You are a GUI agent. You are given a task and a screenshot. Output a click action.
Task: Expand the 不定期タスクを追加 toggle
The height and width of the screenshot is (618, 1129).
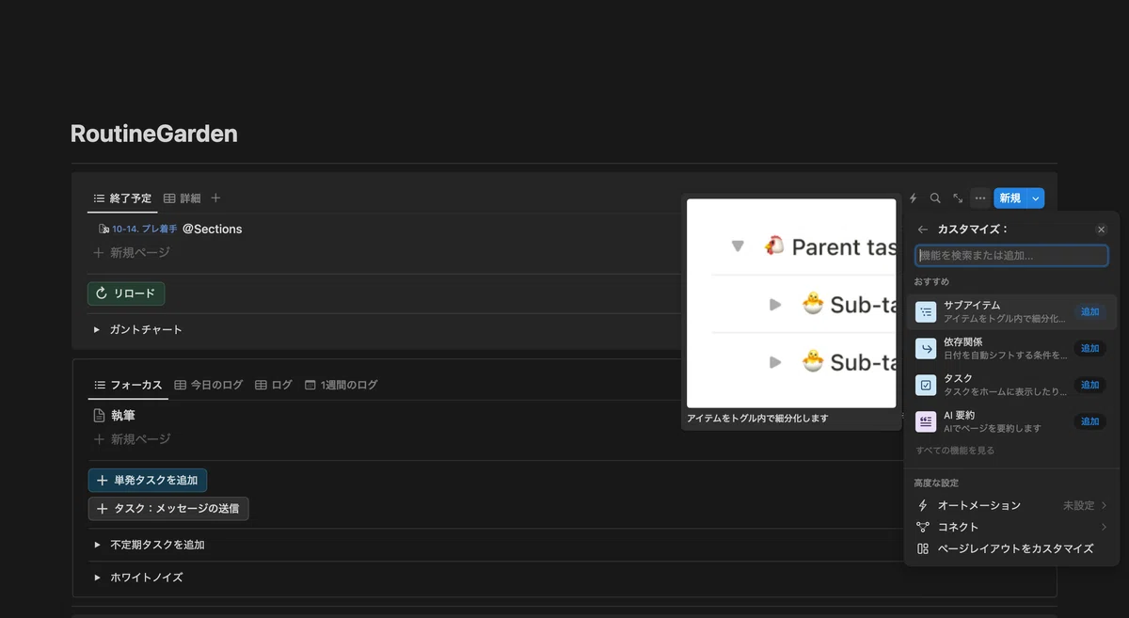coord(97,545)
